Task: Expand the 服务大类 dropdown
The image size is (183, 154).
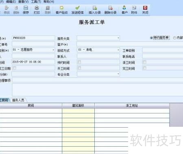Action: 118,38
